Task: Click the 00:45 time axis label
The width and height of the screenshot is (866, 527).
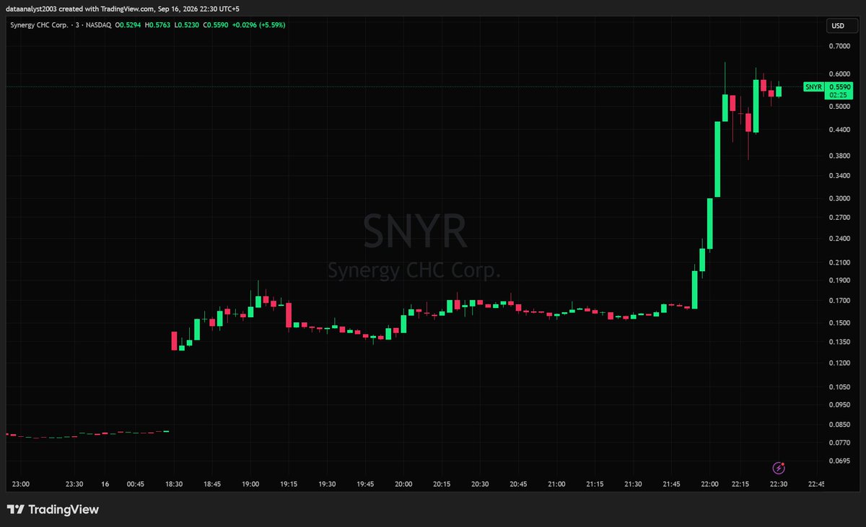Action: click(x=135, y=484)
